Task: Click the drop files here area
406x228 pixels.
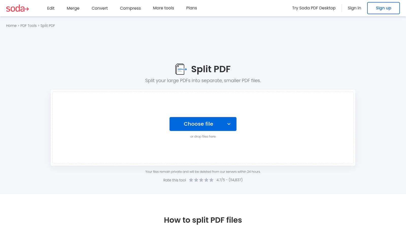Action: (x=203, y=136)
